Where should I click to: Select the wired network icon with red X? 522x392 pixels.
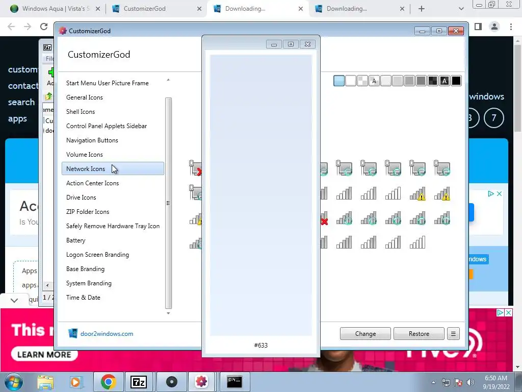195,168
